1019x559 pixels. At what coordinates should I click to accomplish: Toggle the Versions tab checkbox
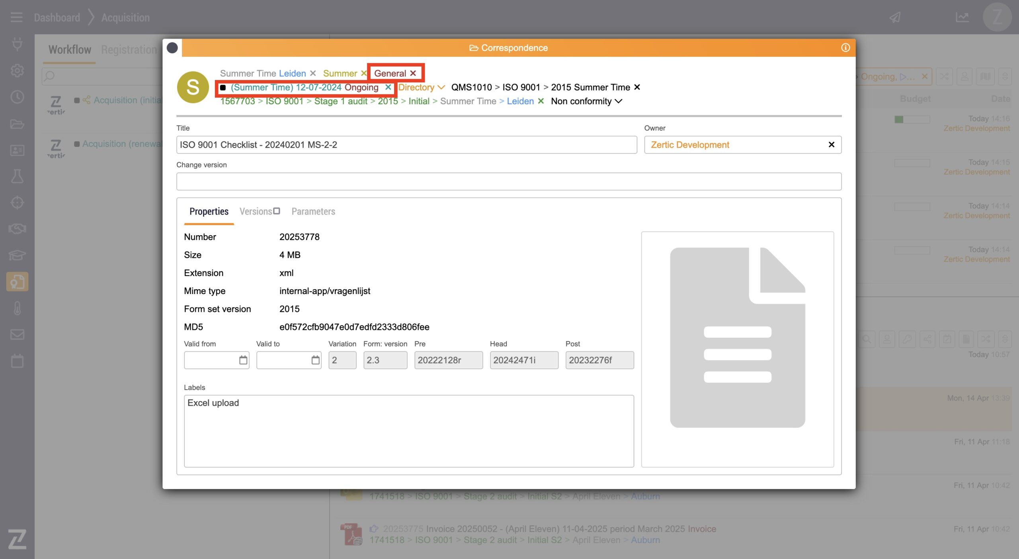[277, 211]
